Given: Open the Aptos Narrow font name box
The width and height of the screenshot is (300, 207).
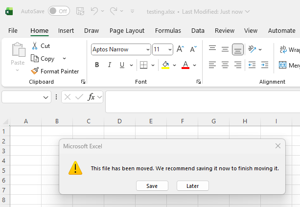Looking at the screenshot, I should tap(121, 49).
